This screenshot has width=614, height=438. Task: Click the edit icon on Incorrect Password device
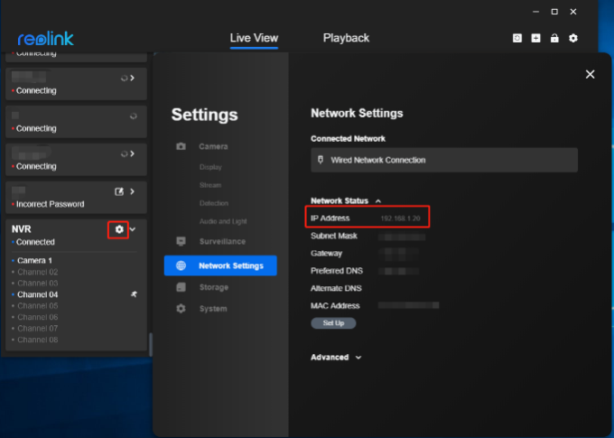(x=118, y=191)
